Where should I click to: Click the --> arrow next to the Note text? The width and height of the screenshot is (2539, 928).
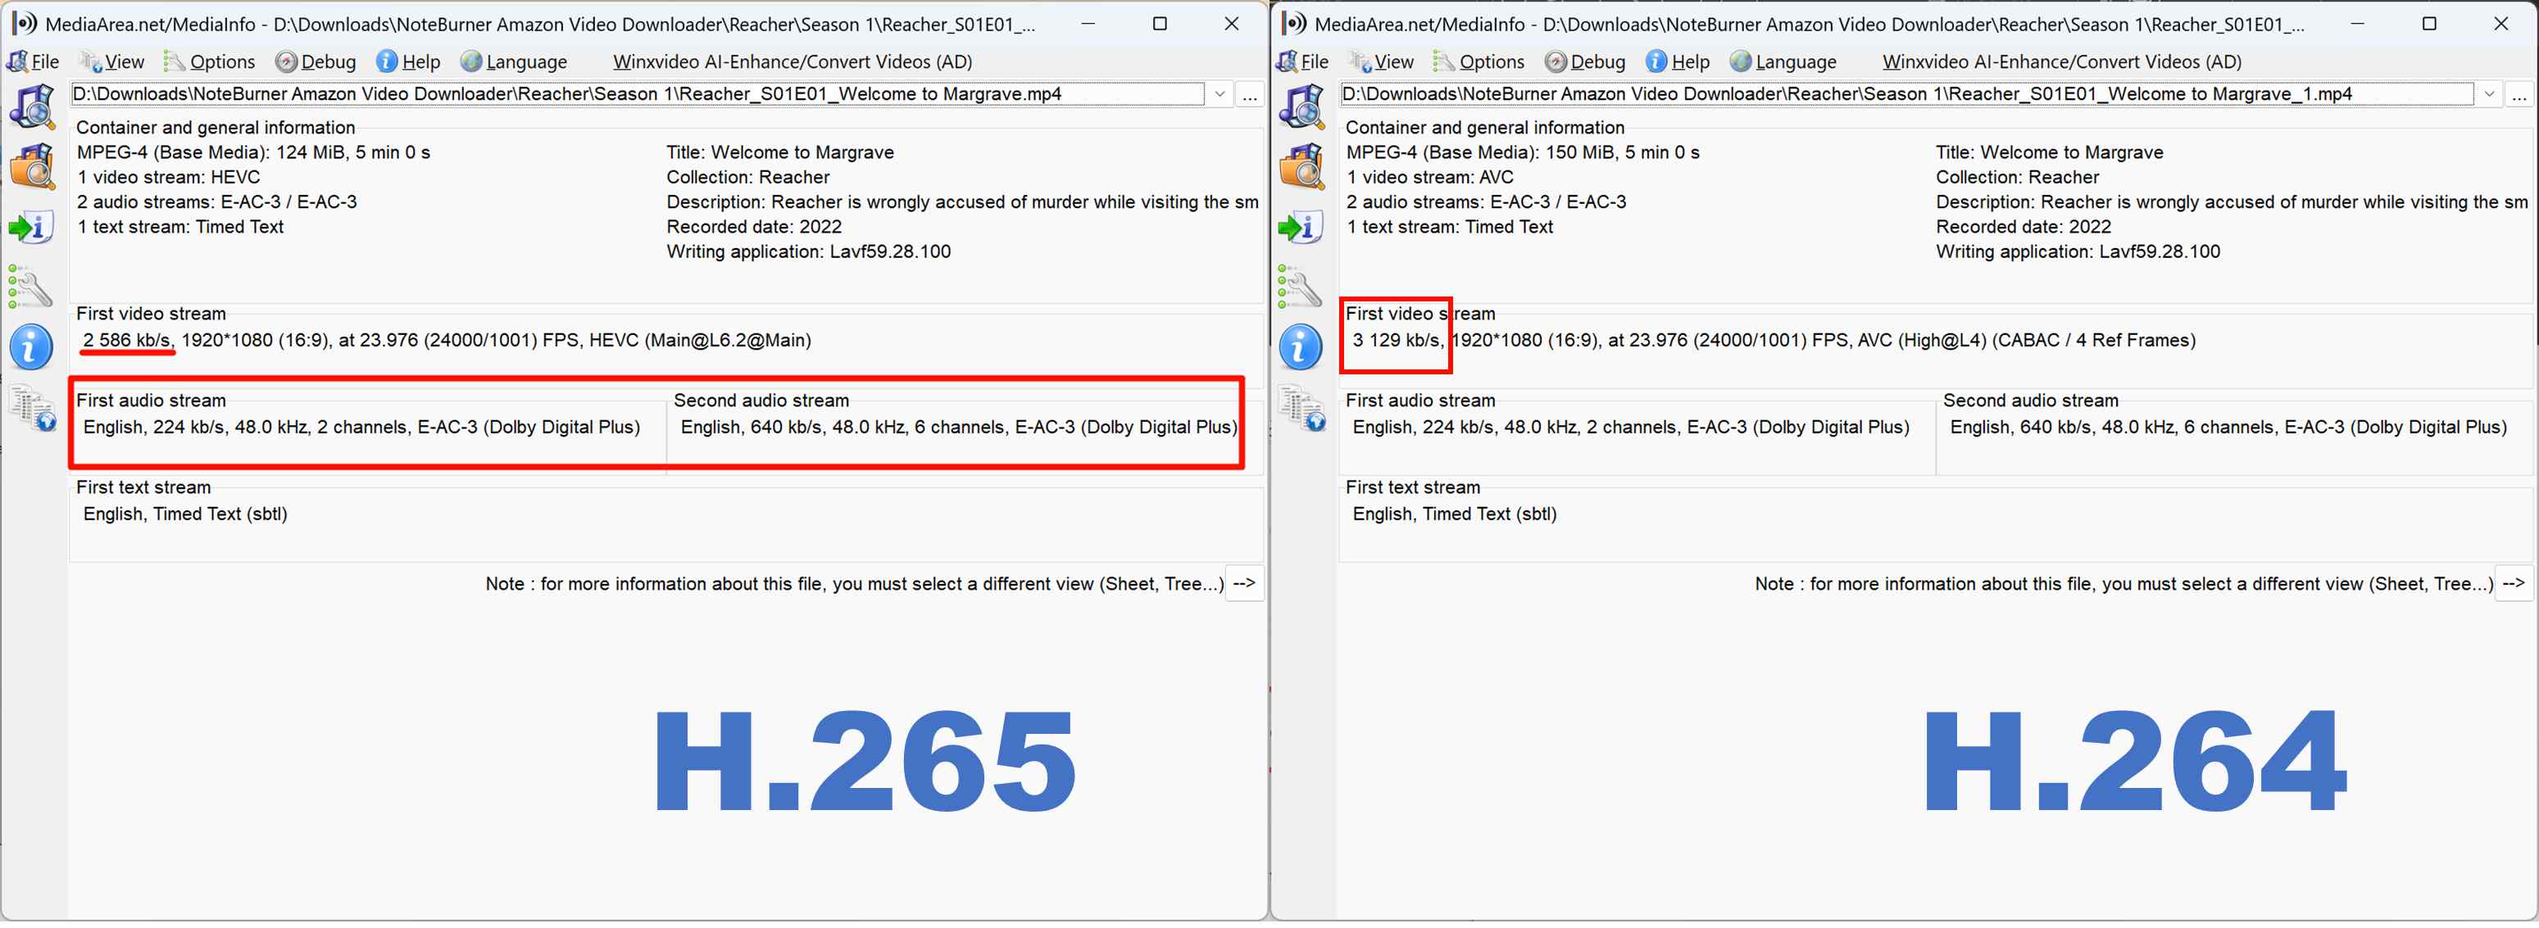(1244, 583)
